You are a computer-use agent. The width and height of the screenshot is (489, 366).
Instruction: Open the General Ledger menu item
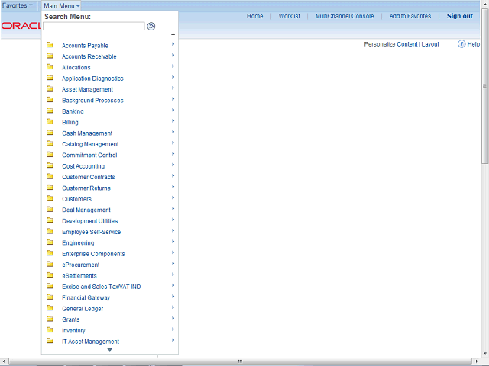pyautogui.click(x=83, y=309)
